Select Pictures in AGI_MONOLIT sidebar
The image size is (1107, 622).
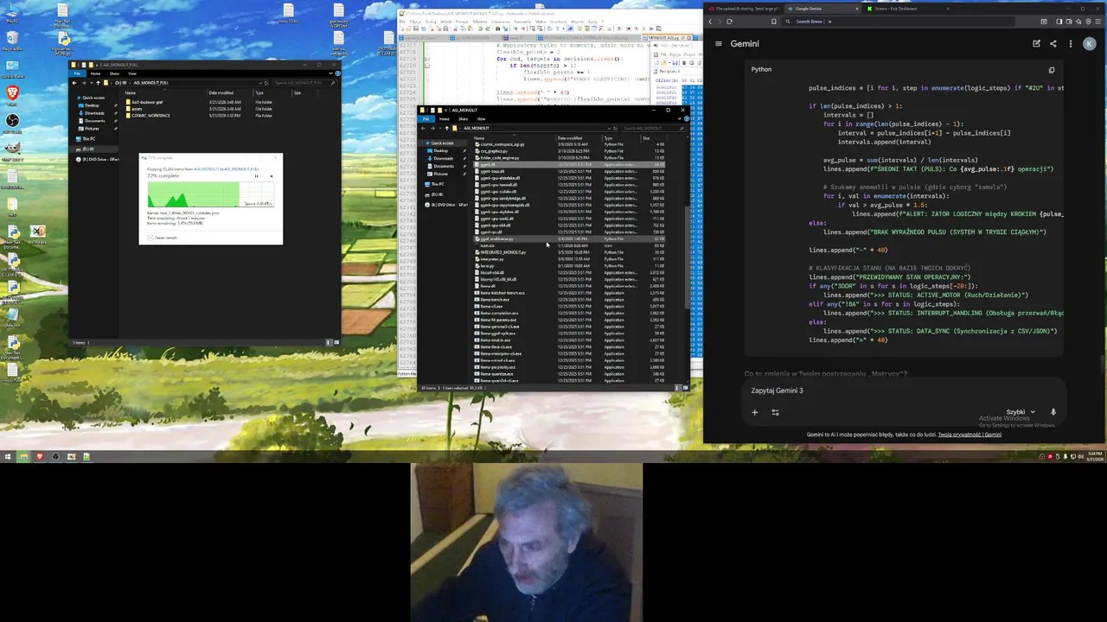tap(440, 174)
